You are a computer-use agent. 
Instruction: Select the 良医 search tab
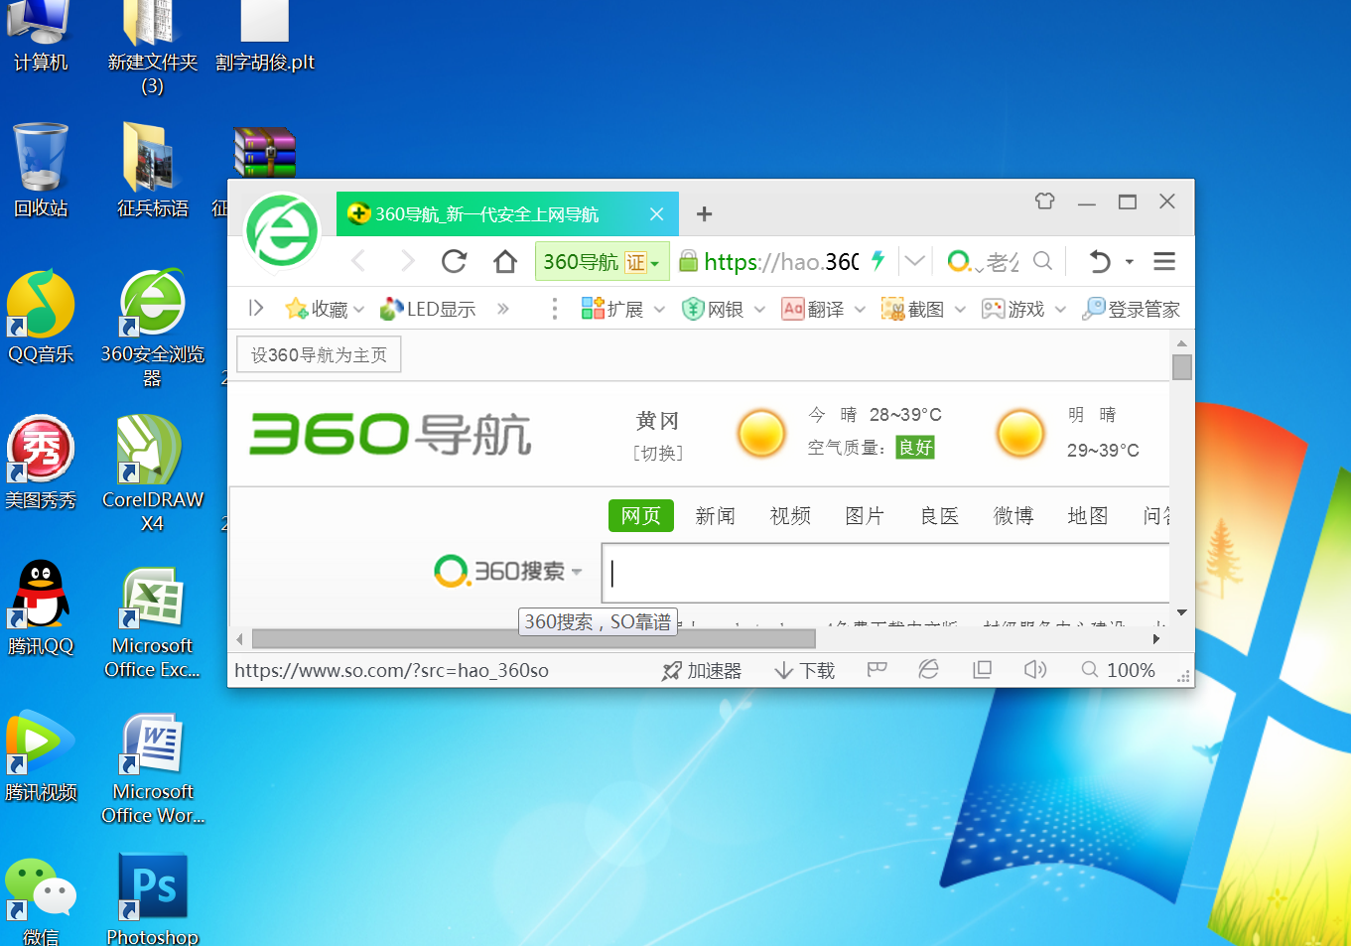(939, 515)
